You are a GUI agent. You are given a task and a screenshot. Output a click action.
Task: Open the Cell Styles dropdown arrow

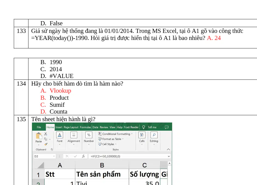[x=116, y=144]
